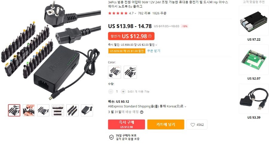
Task: Click the five-star rating icons
Action: click(x=118, y=13)
